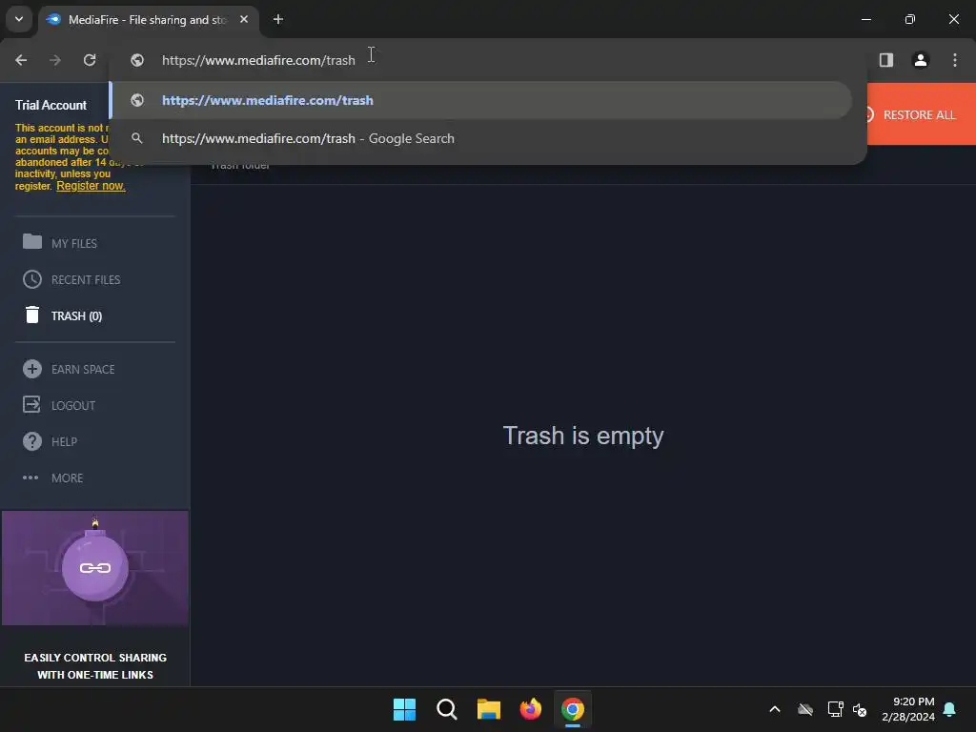976x732 pixels.
Task: Open Help in sidebar
Action: [64, 442]
